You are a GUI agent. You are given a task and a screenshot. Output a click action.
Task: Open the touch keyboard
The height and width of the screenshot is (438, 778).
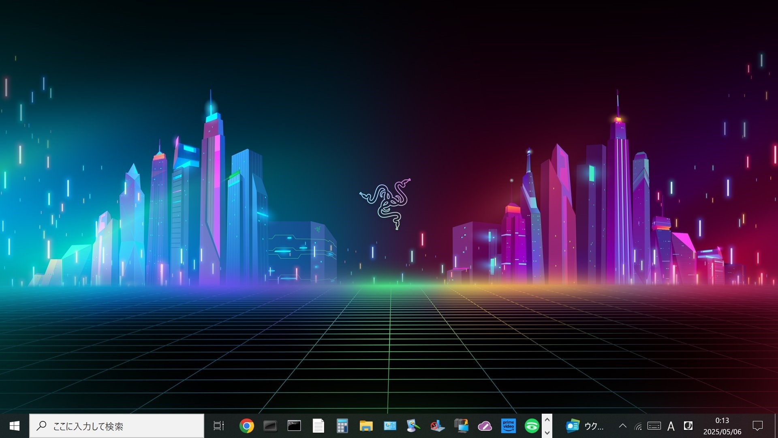654,426
